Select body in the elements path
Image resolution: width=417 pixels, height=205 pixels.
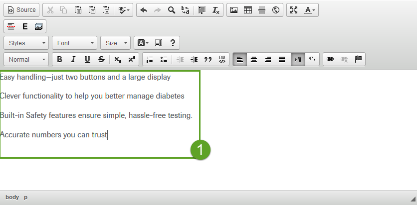12,197
